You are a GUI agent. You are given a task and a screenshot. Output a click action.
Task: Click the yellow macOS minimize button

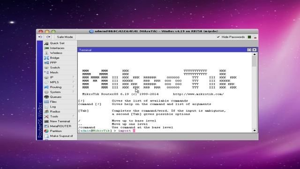(x=47, y=31)
